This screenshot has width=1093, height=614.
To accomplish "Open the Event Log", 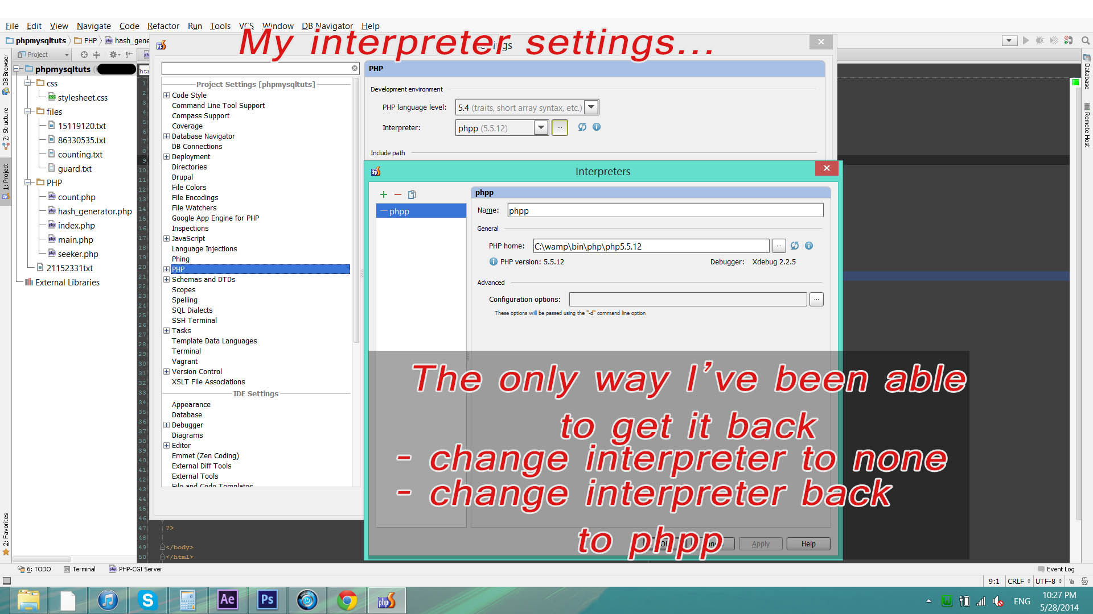I will (x=1056, y=569).
